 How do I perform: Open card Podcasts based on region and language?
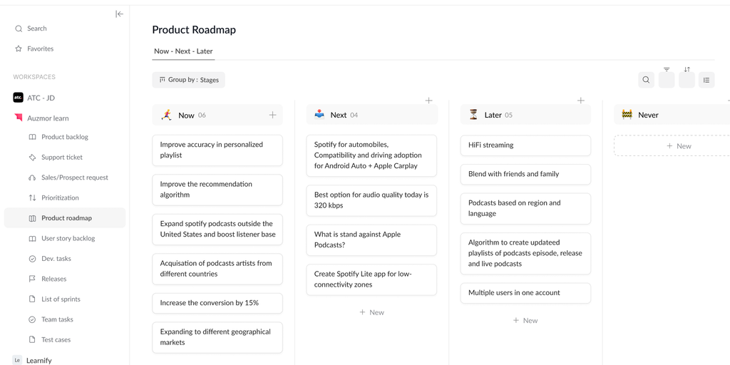[525, 208]
